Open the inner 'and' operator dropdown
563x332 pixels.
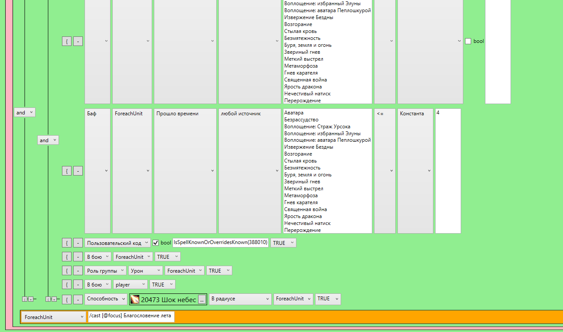coord(48,140)
